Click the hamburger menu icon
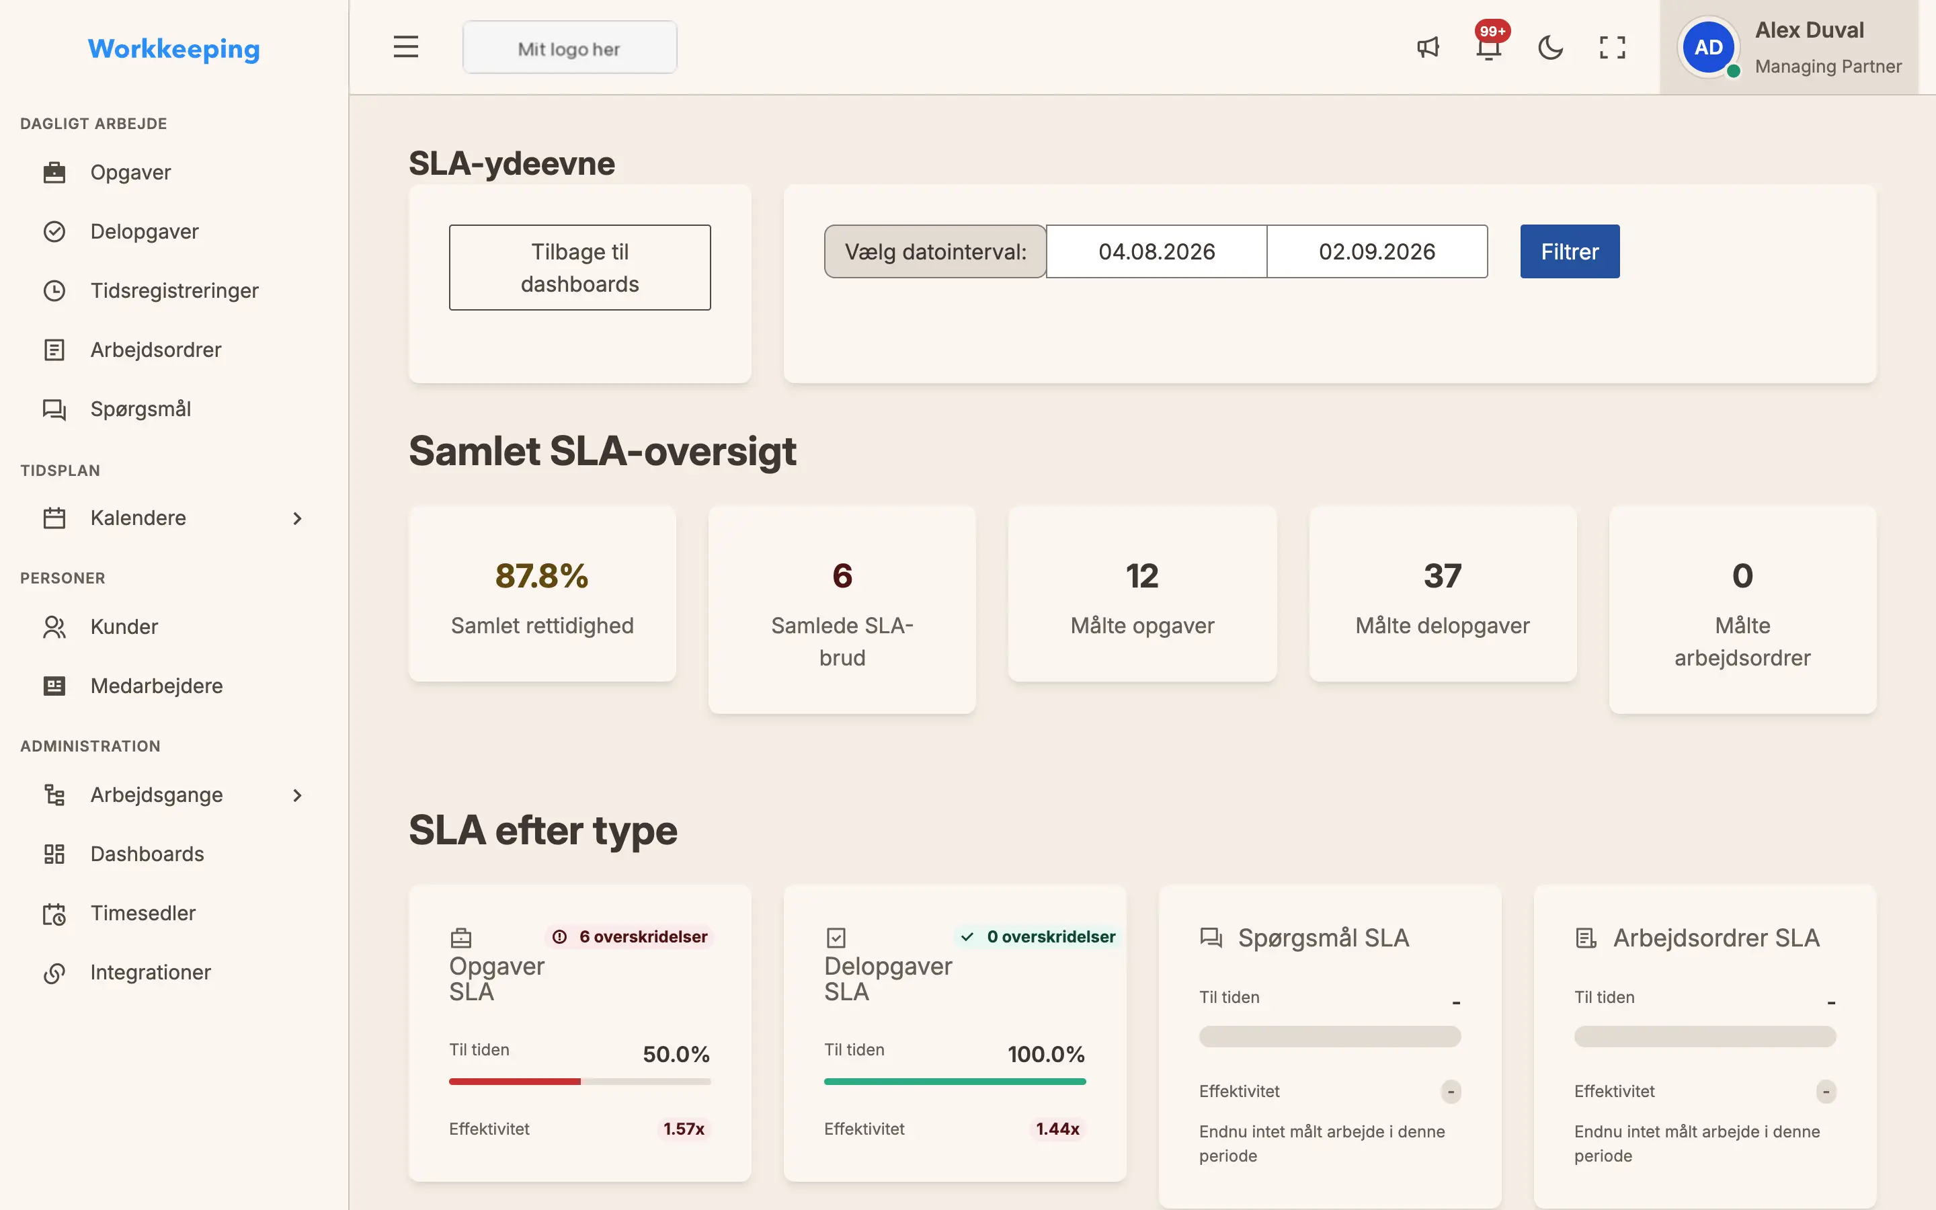Viewport: 1936px width, 1210px height. point(405,47)
